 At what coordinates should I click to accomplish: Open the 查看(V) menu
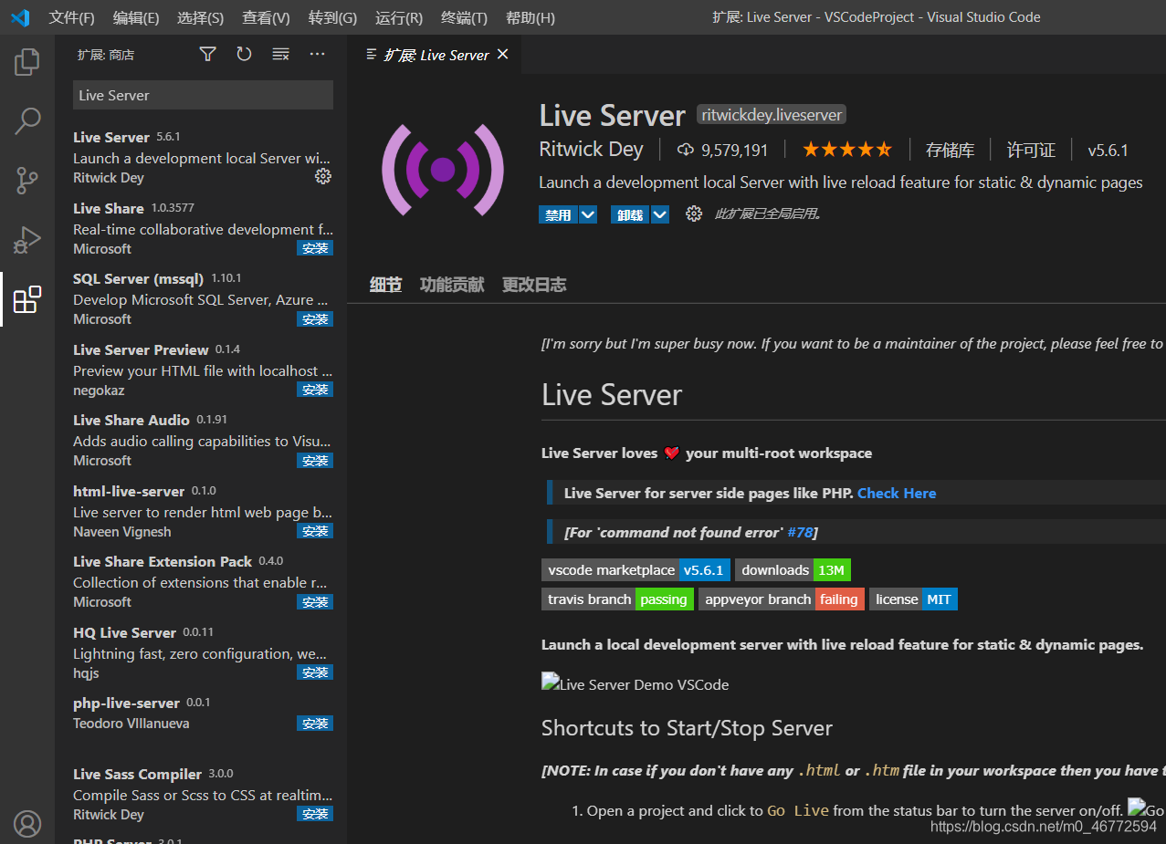pos(266,17)
